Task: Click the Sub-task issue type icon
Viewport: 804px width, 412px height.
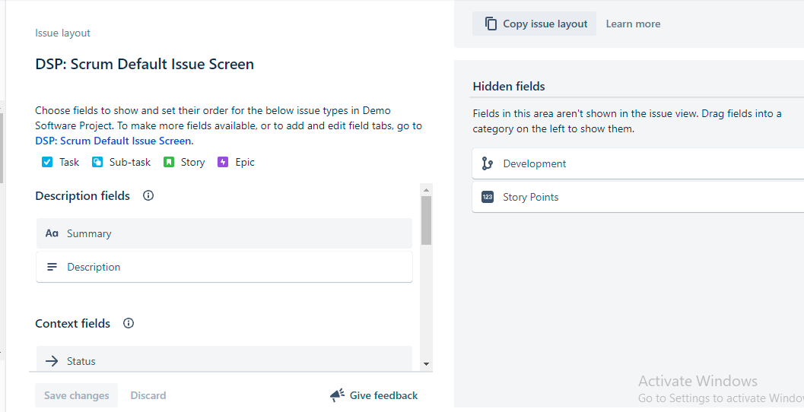Action: [x=97, y=163]
